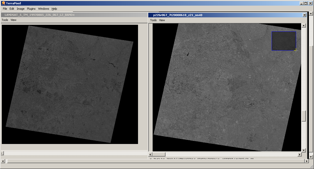Open the Help menu

54,9
